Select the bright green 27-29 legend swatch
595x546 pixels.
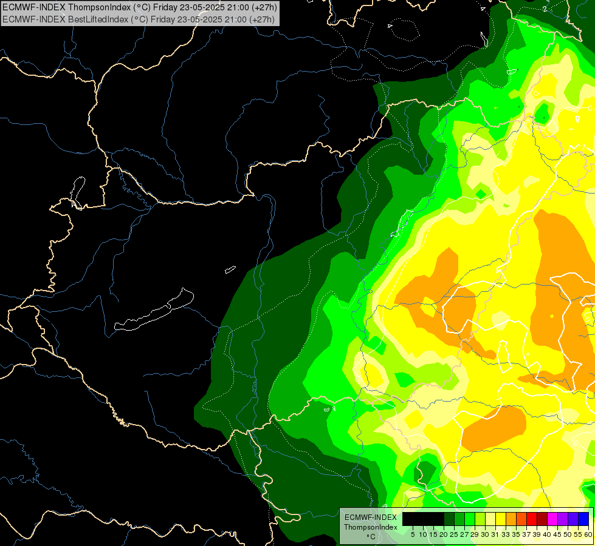470,519
